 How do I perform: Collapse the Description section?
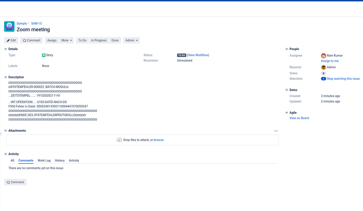pos(5,77)
